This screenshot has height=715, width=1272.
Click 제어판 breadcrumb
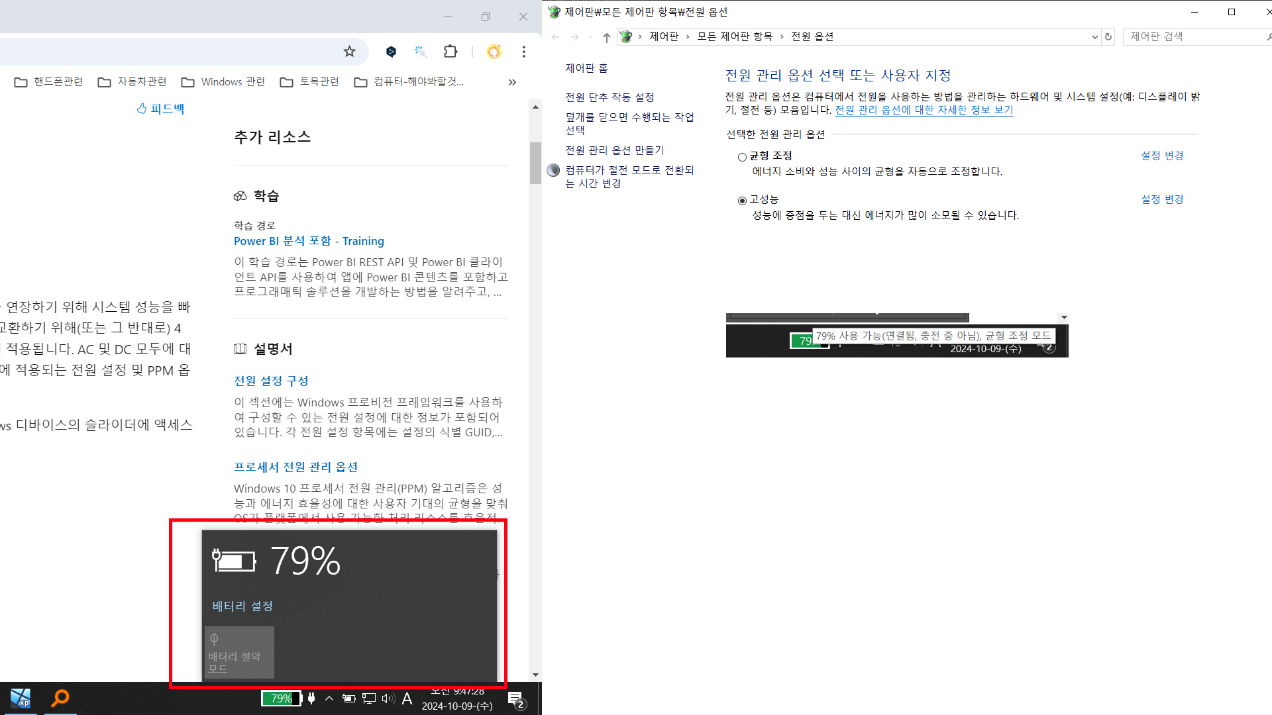click(664, 36)
